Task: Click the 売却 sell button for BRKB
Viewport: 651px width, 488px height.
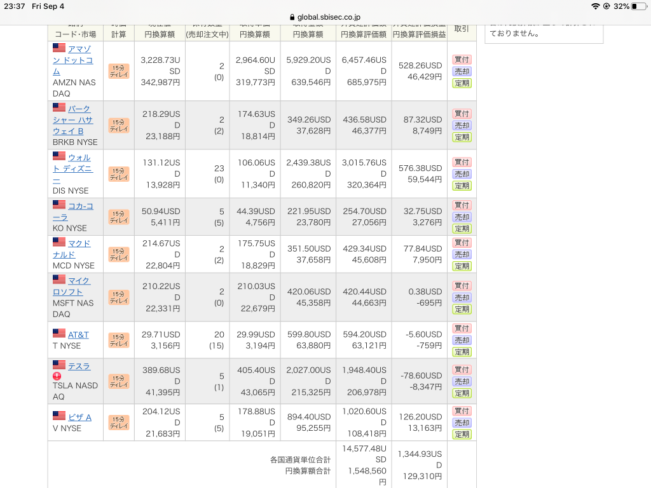Action: tap(462, 125)
